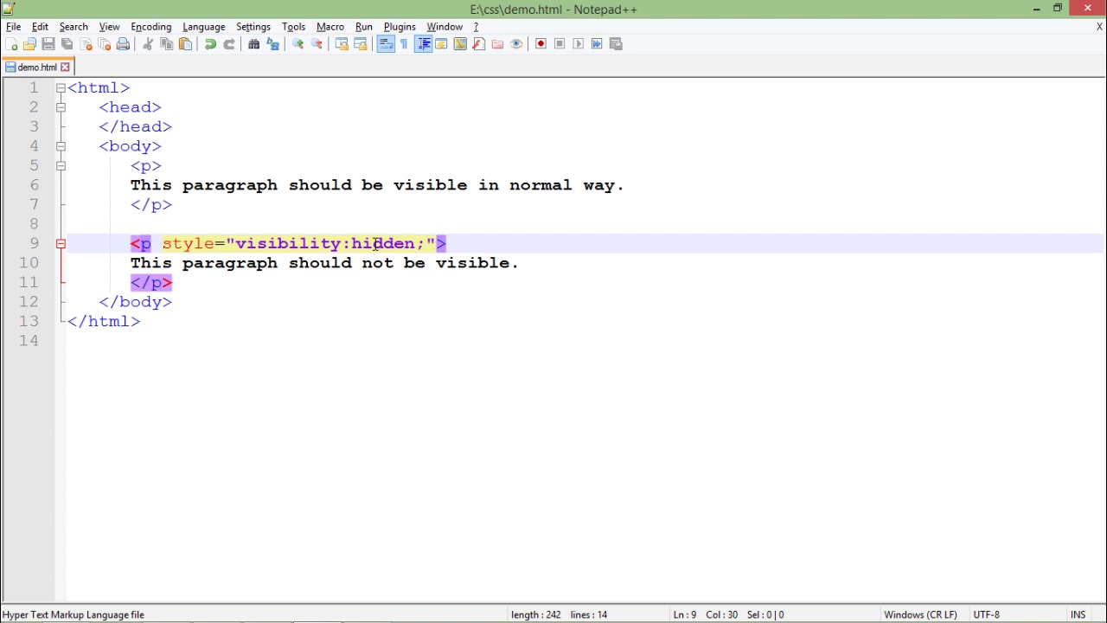
Task: Place cursor in 'visible in normal way' text
Action: click(504, 185)
